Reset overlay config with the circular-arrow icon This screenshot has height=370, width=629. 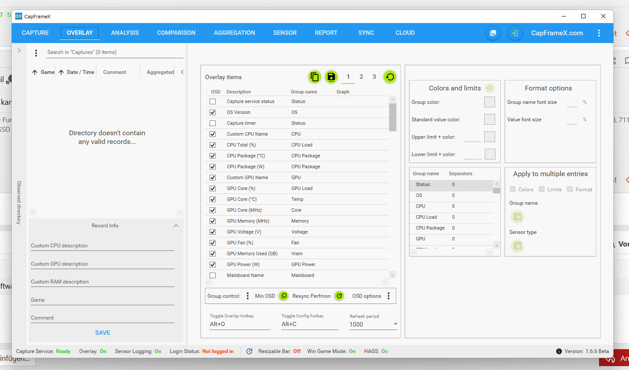click(390, 77)
